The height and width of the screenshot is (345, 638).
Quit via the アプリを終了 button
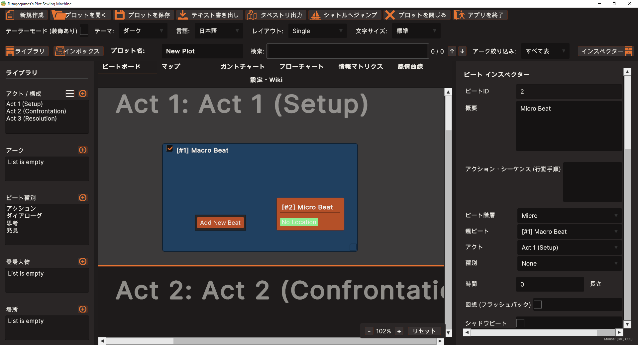click(x=480, y=15)
